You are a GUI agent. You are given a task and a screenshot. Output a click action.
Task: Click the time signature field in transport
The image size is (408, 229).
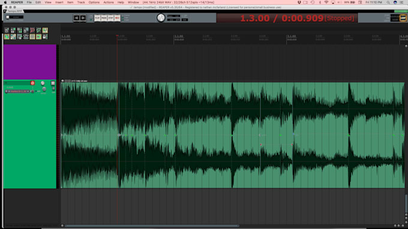click(x=184, y=20)
